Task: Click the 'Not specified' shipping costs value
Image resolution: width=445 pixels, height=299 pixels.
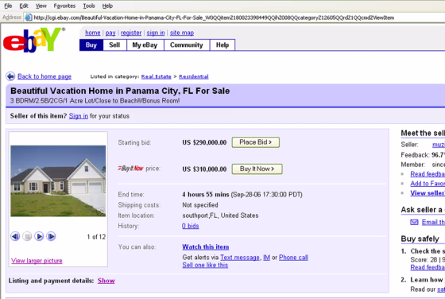Action: (200, 205)
